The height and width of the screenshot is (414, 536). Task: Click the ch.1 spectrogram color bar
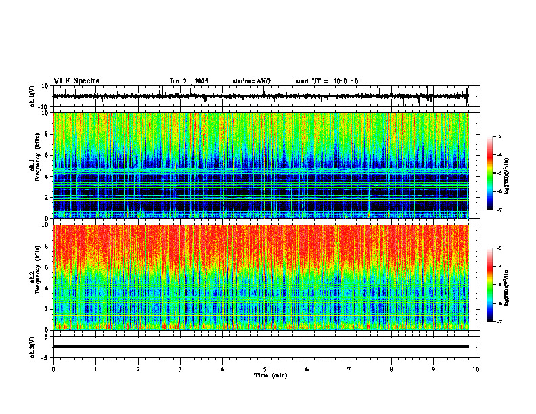click(x=489, y=173)
